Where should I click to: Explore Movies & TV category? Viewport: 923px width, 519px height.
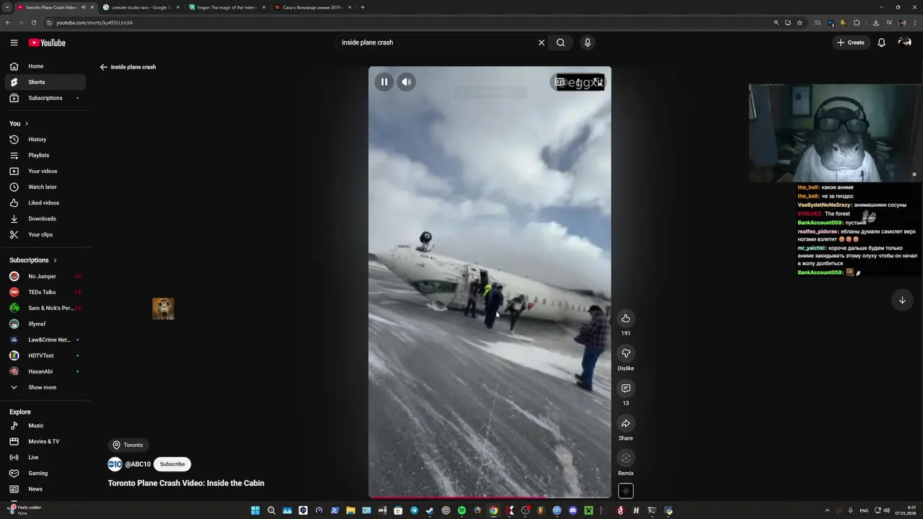(45, 441)
